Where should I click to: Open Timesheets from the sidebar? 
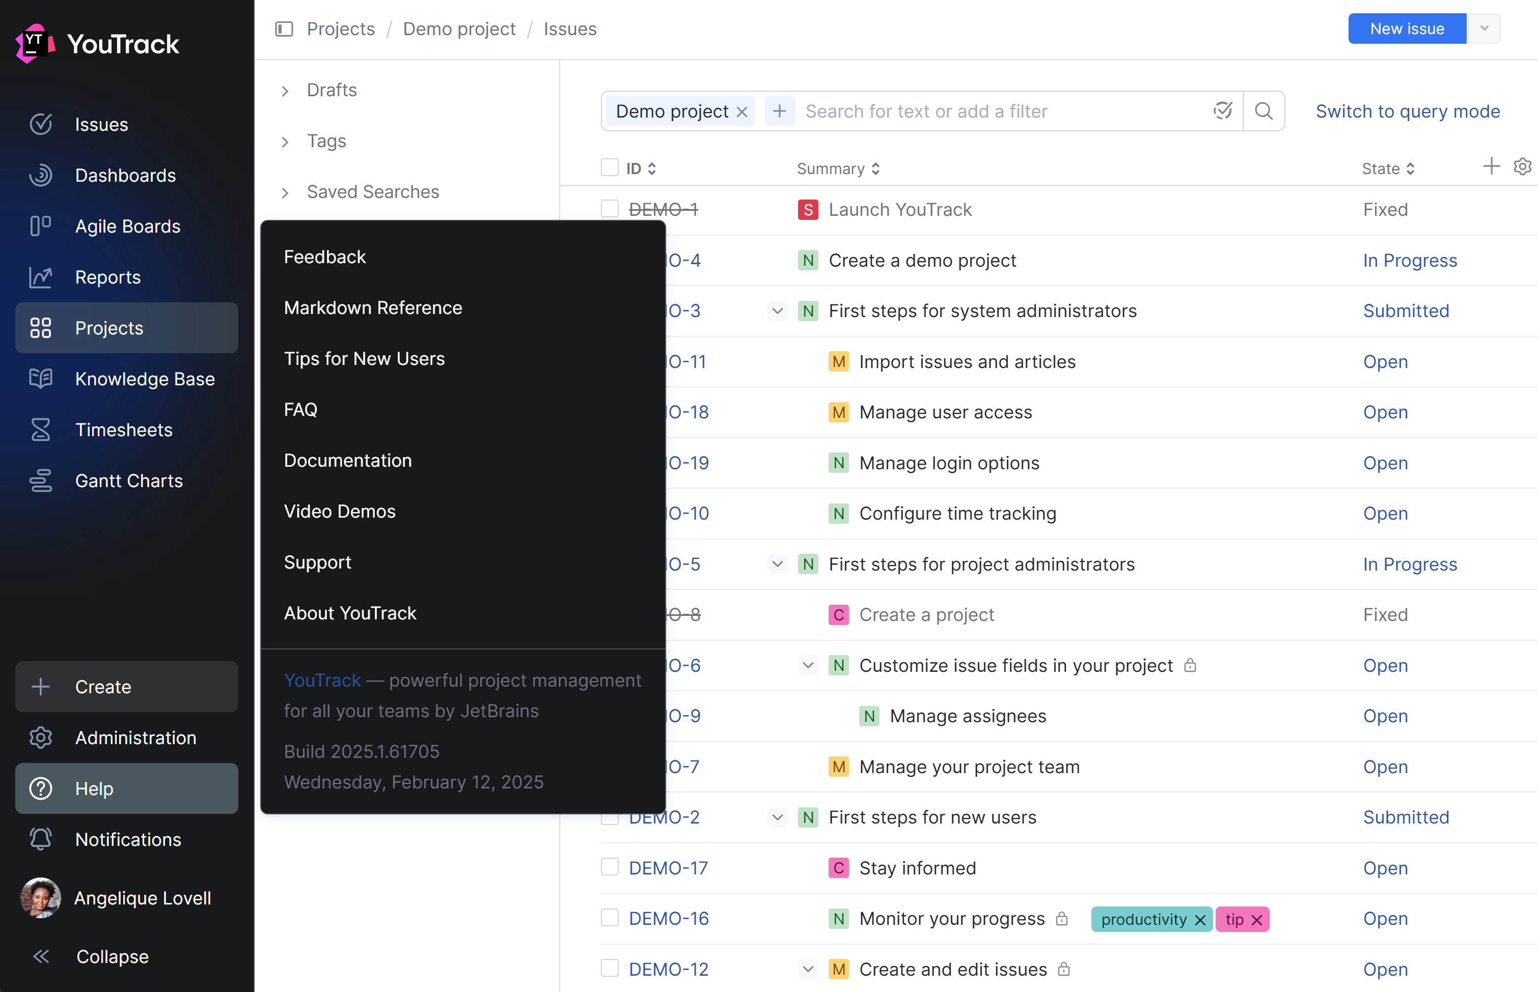click(x=123, y=430)
